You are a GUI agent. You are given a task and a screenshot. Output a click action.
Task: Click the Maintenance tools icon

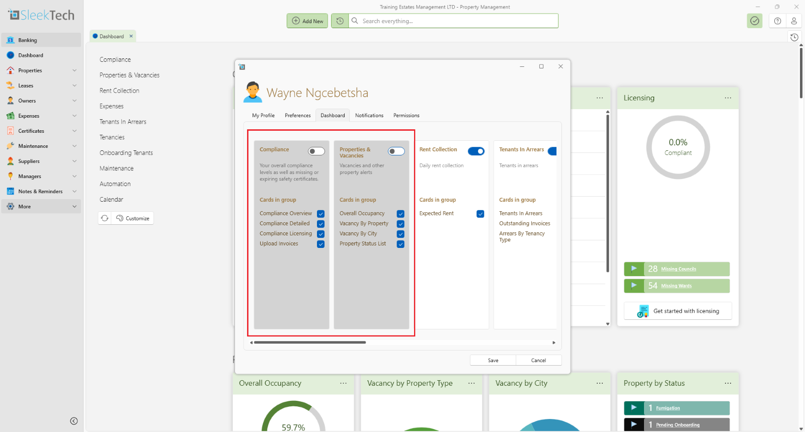[x=11, y=146]
